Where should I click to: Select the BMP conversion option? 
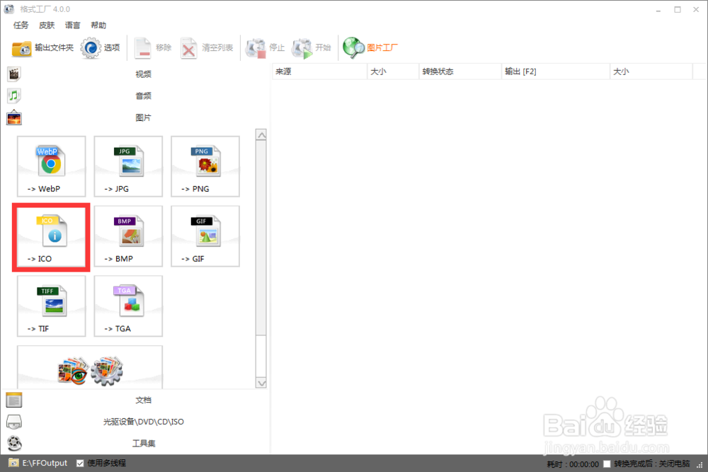[128, 236]
